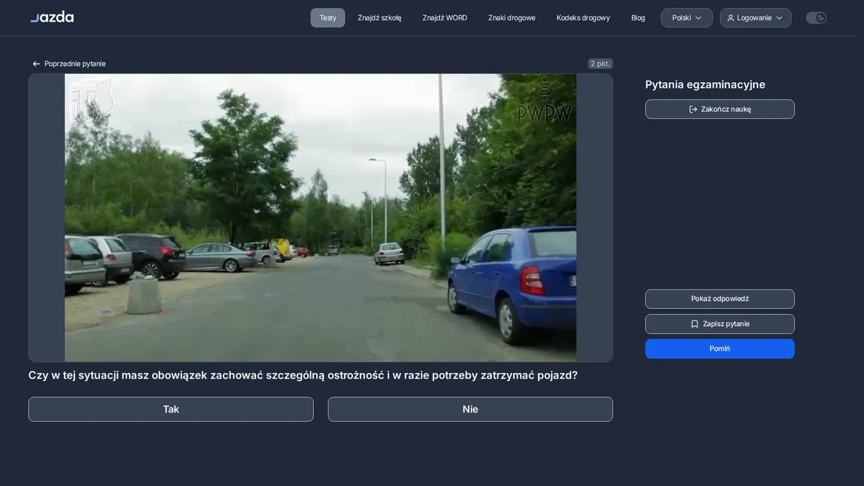The image size is (864, 486).
Task: Click the bookmark icon in Zapisz pytanie
Action: [x=695, y=324]
